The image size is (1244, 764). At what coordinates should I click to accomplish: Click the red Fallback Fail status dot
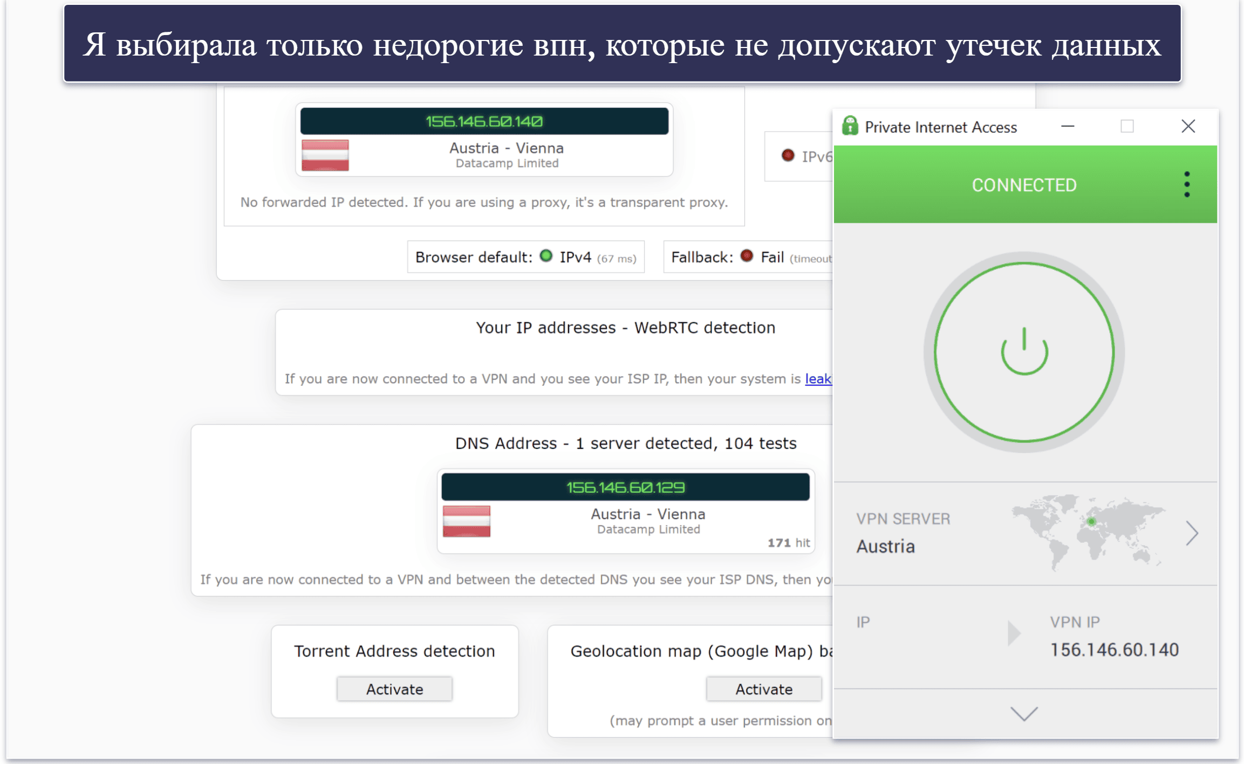pos(747,256)
